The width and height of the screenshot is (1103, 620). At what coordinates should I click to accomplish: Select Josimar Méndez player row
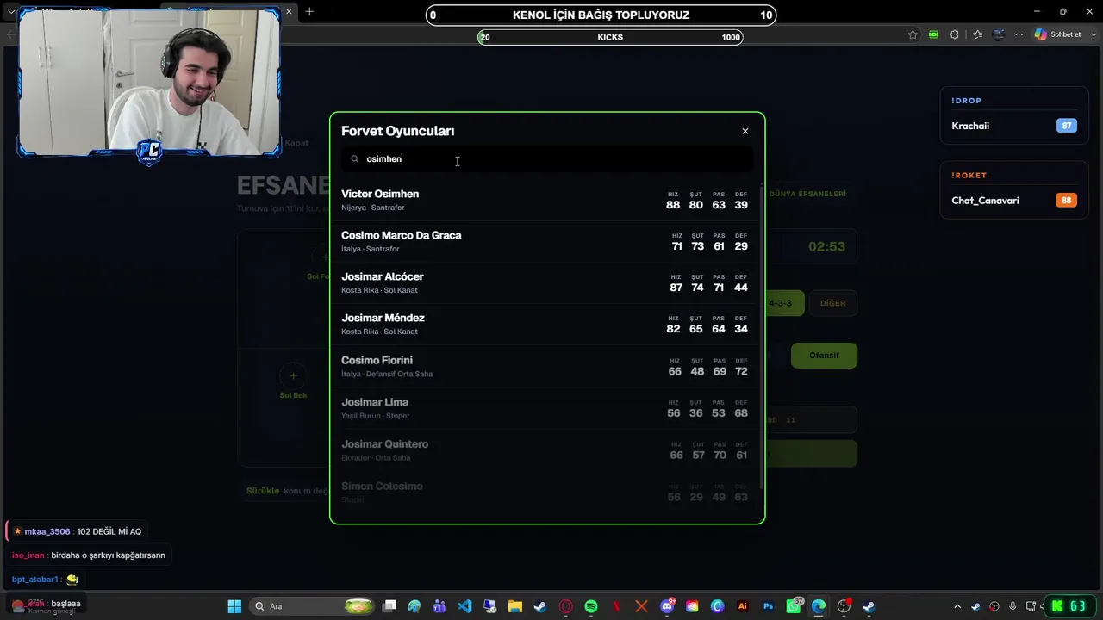pos(545,324)
